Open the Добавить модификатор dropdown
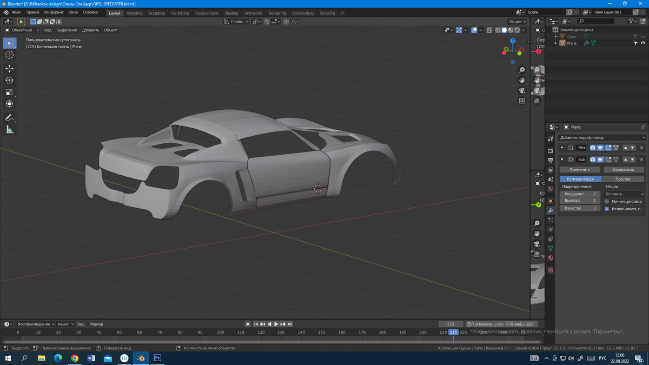Image resolution: width=649 pixels, height=365 pixels. click(x=602, y=137)
